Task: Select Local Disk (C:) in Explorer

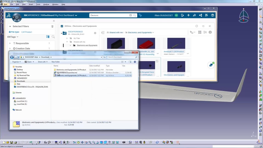Action: coord(22,101)
